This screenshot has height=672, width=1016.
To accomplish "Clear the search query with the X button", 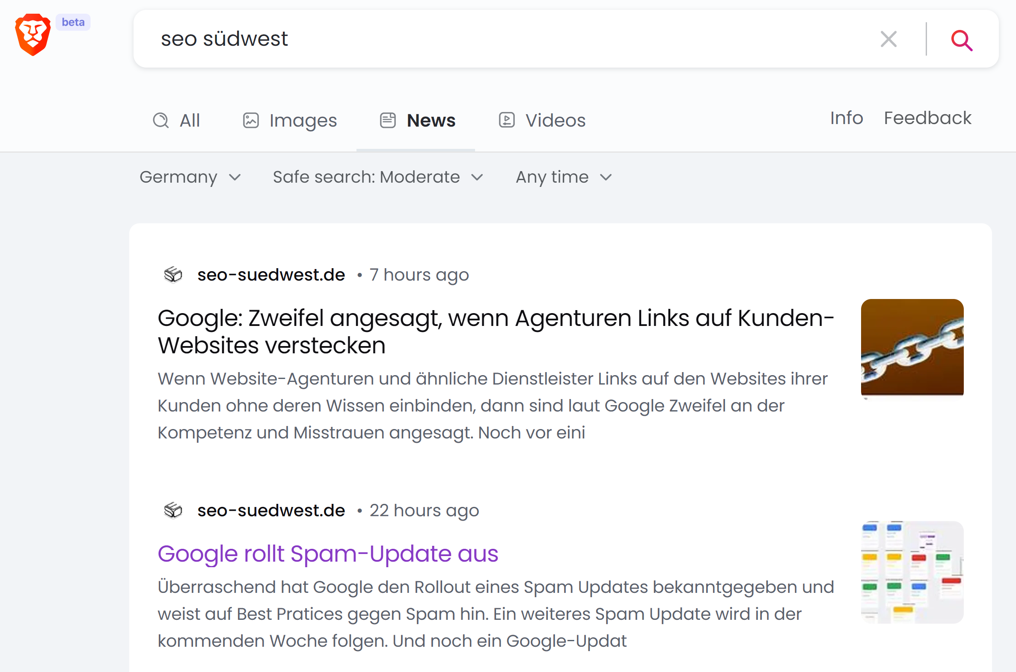I will [889, 39].
